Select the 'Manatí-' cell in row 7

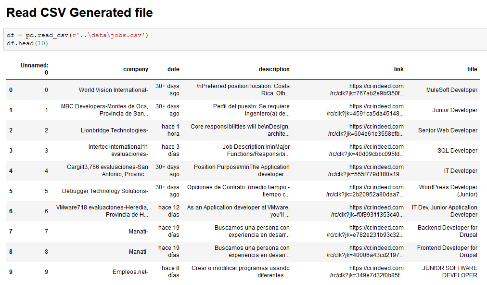pos(139,231)
